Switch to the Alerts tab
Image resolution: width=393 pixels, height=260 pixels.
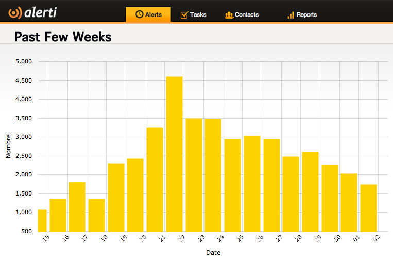coord(148,14)
